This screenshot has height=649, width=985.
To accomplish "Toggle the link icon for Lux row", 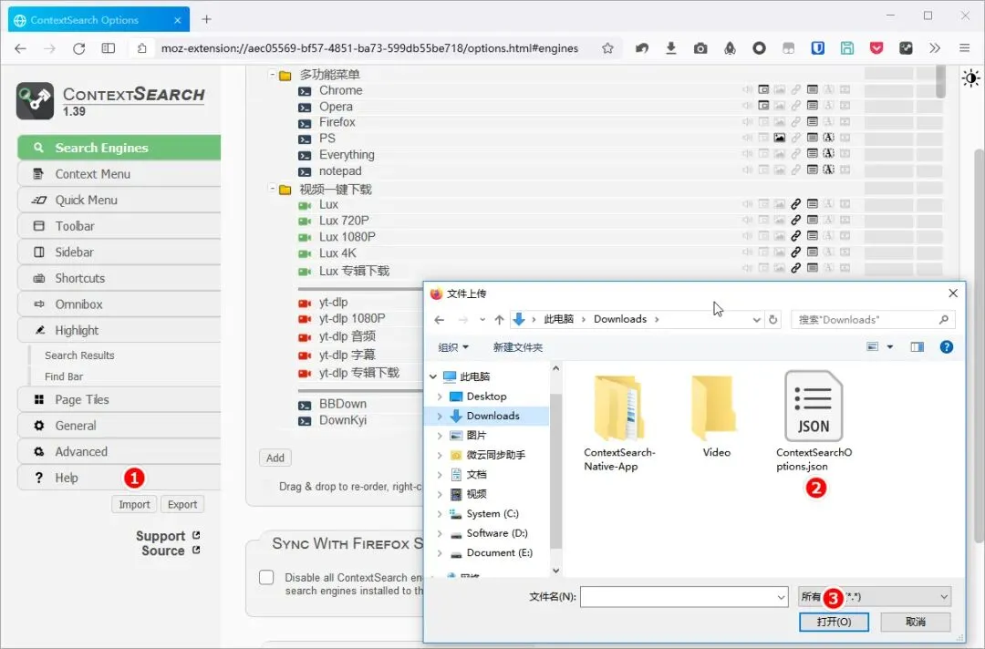I will coord(795,204).
